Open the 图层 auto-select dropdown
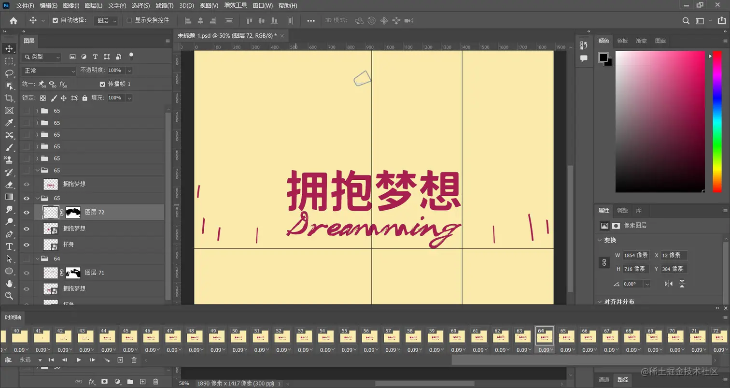The width and height of the screenshot is (730, 388). coord(106,21)
